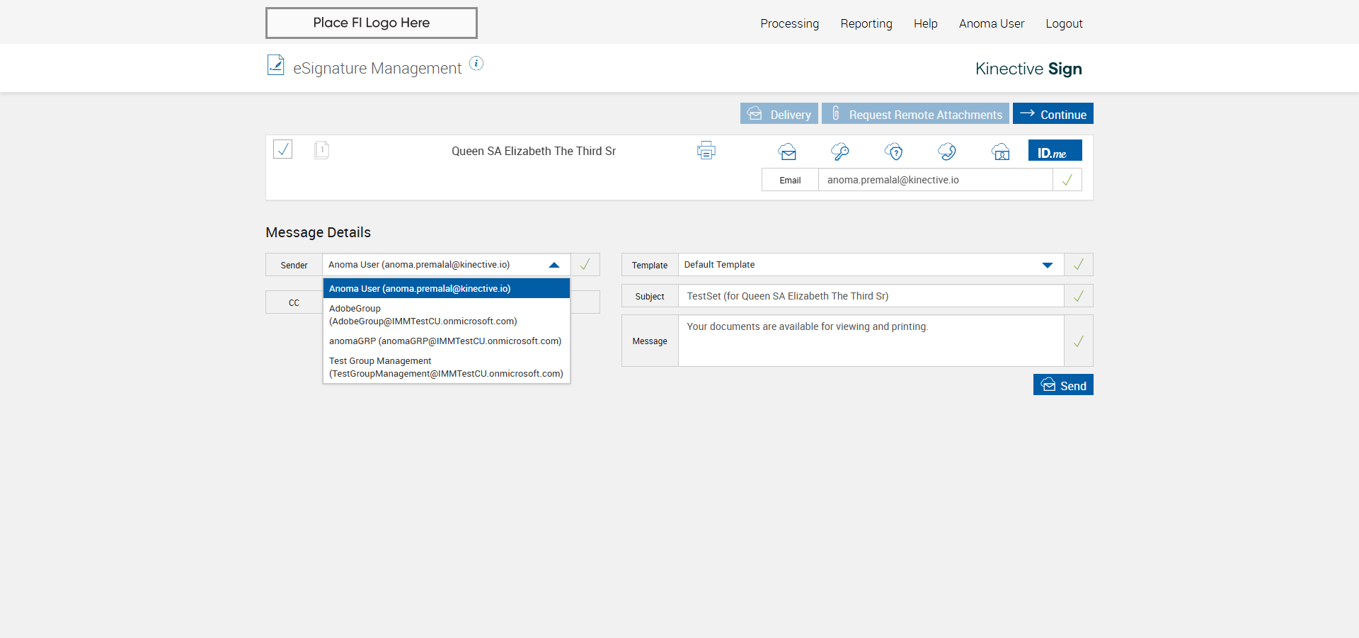This screenshot has width=1359, height=638.
Task: Select the cloud shield question icon
Action: pos(894,152)
